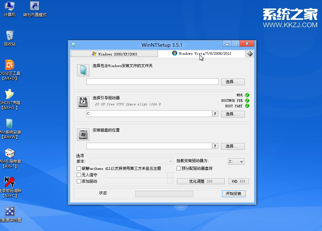
Task: Click the boot drive floppy icon
Action: [83, 102]
